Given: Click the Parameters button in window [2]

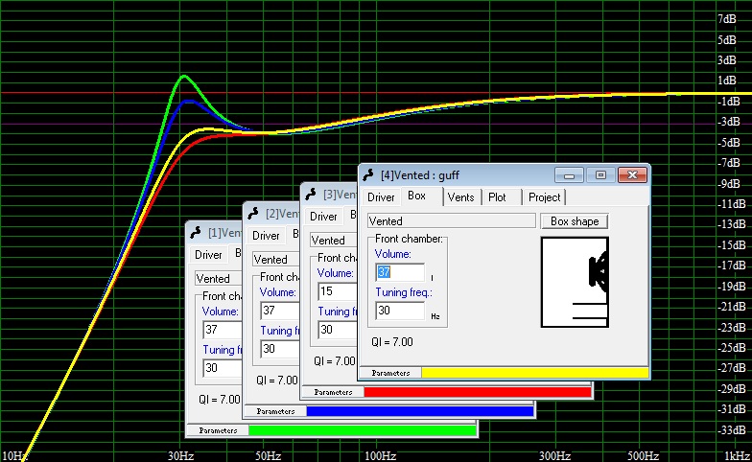Looking at the screenshot, I should [275, 411].
